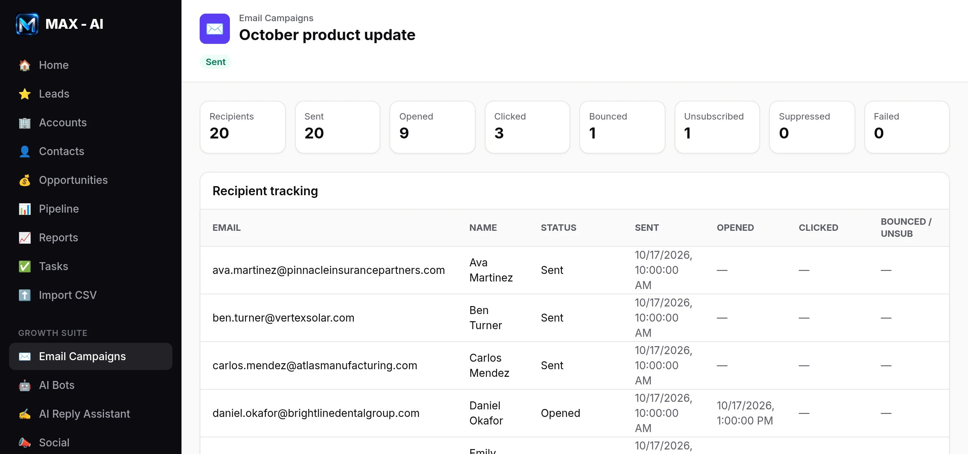Image resolution: width=968 pixels, height=454 pixels.
Task: Click the Carlos Mendez name cell
Action: 489,365
